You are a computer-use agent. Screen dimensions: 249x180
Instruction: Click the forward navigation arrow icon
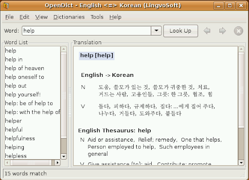[x=222, y=31]
